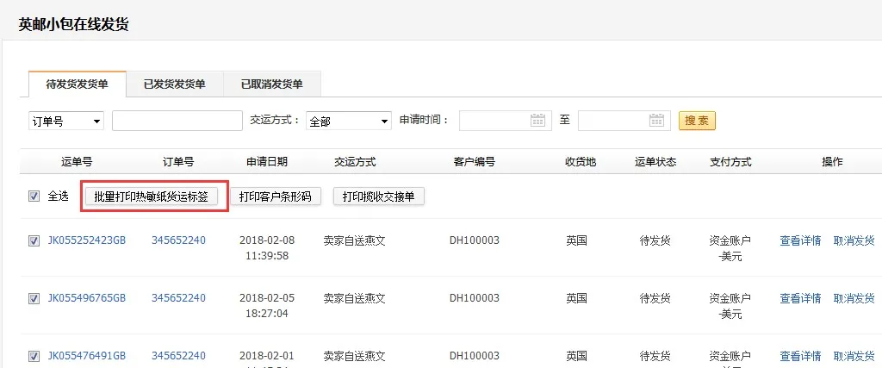Click 查看详情 for JK055476491GB
The height and width of the screenshot is (368, 882).
coord(800,356)
